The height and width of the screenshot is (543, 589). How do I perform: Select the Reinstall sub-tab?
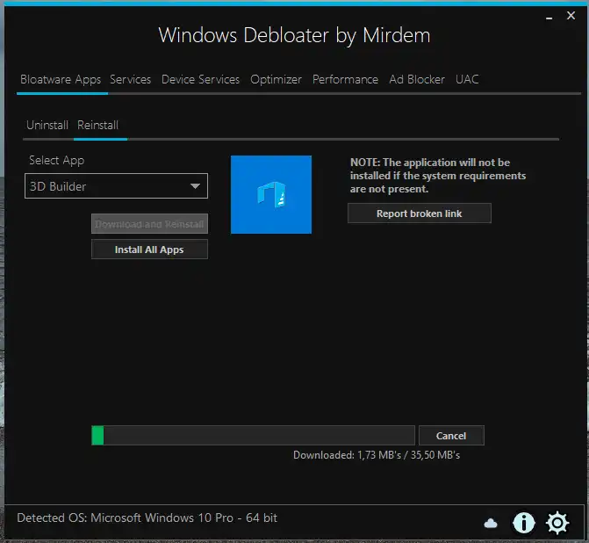pos(97,126)
